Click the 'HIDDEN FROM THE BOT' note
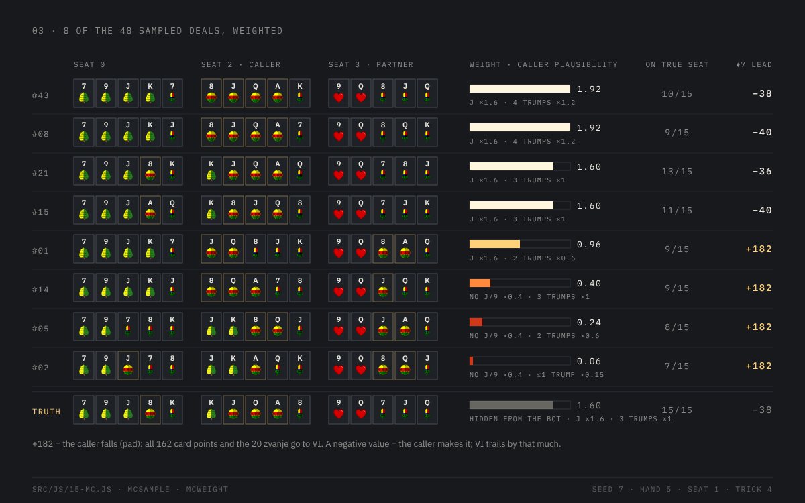805x503 pixels. pos(515,419)
